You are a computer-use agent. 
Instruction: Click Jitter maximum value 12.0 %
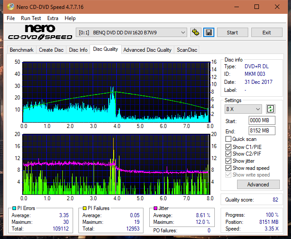203,222
